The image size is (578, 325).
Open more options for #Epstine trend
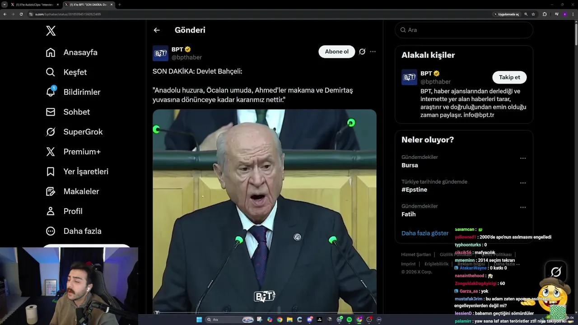(x=523, y=183)
